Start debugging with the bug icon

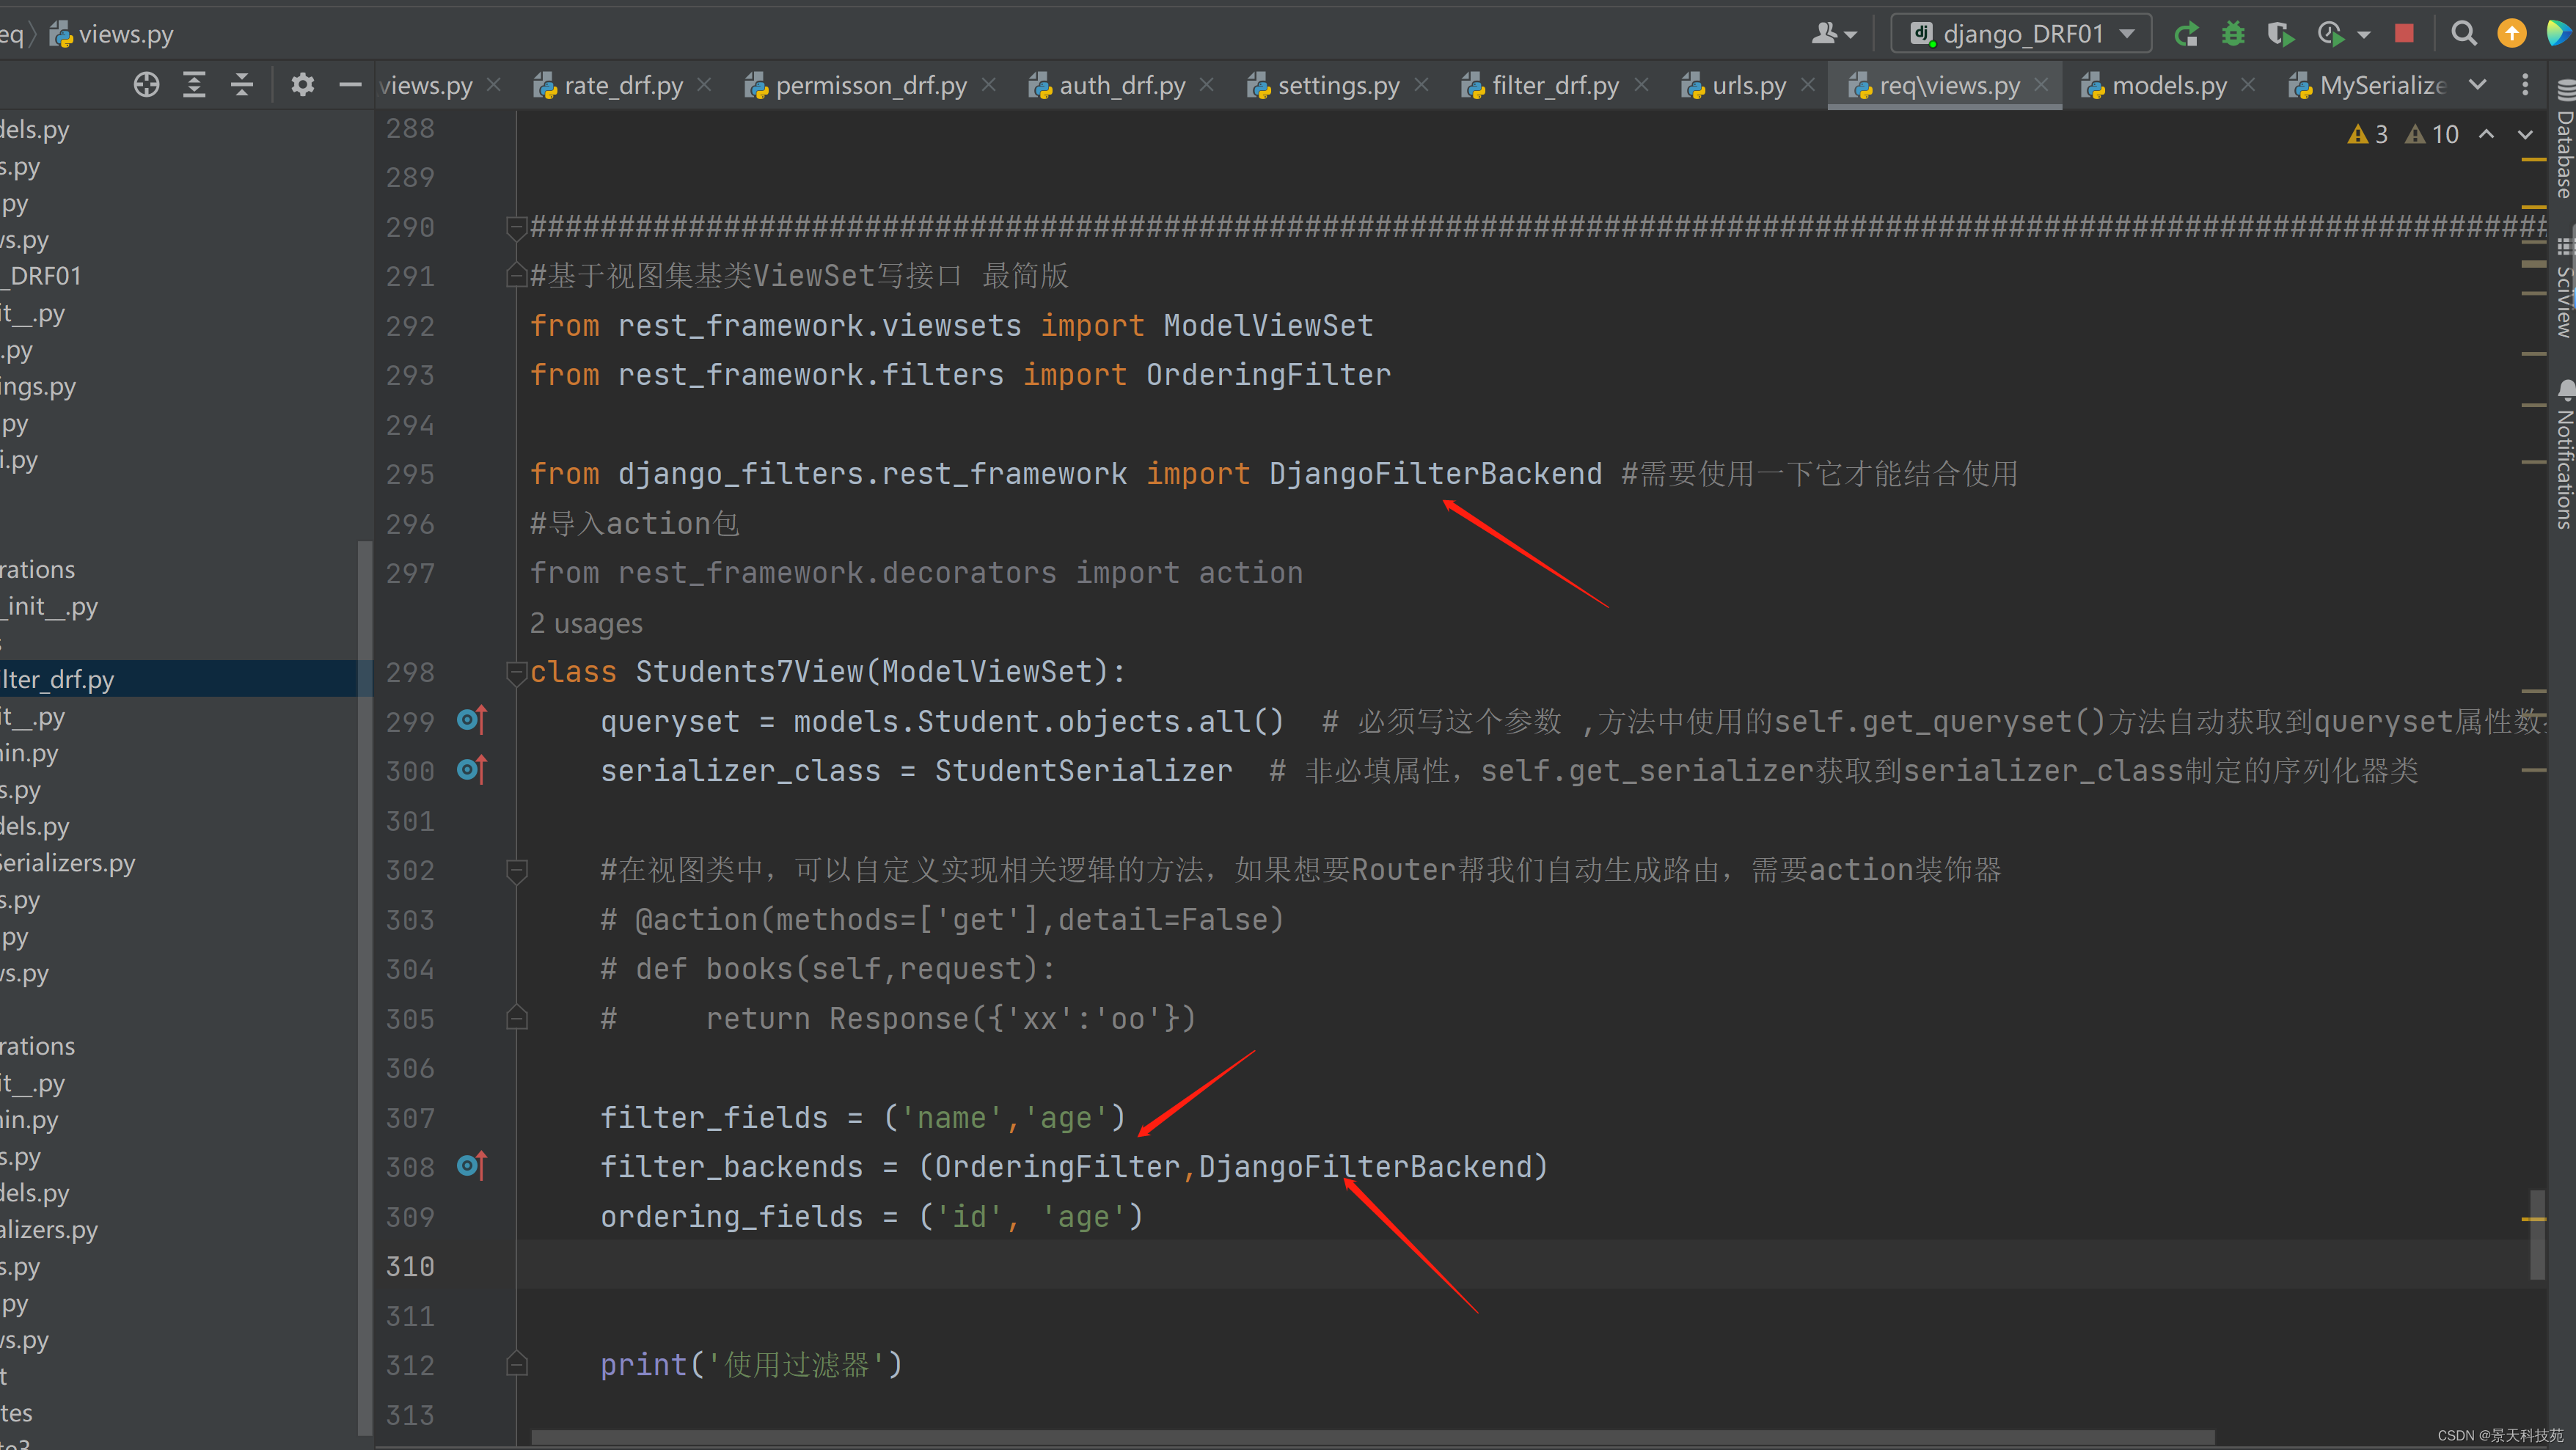tap(2233, 34)
